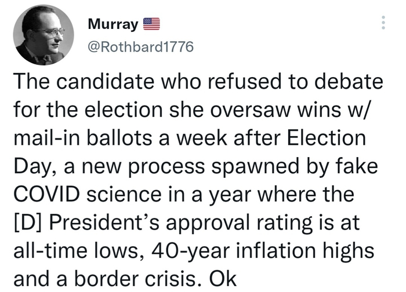
Task: Click the display name Murray
Action: (x=113, y=24)
